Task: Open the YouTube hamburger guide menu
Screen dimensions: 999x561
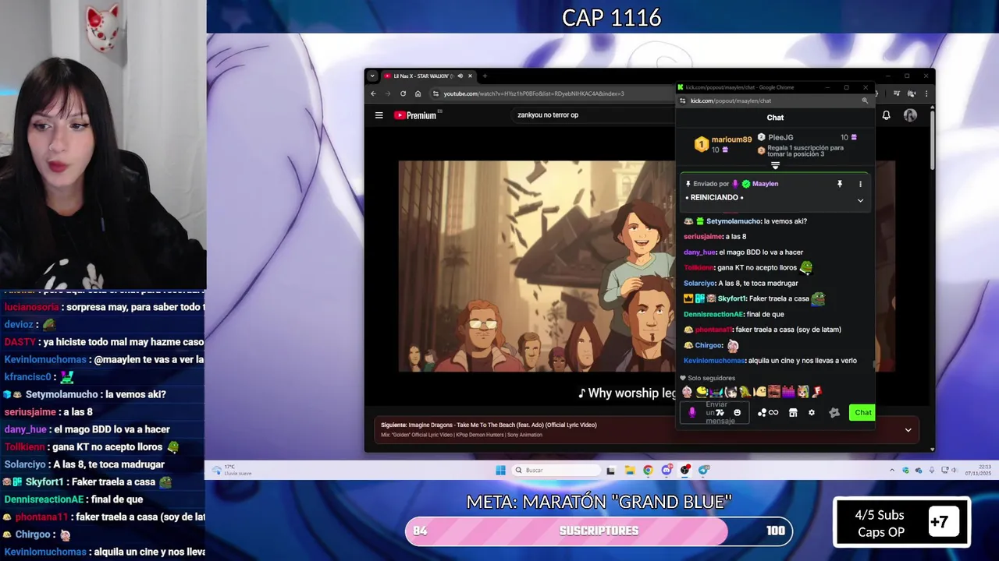Action: pos(379,115)
